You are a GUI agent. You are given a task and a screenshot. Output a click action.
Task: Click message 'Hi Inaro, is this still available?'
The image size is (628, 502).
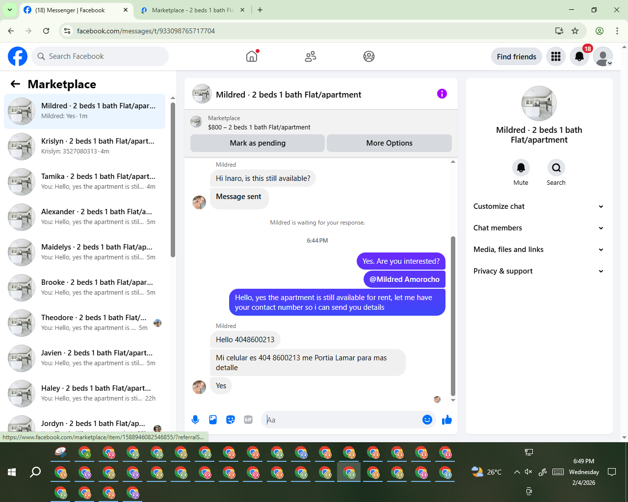pos(263,178)
